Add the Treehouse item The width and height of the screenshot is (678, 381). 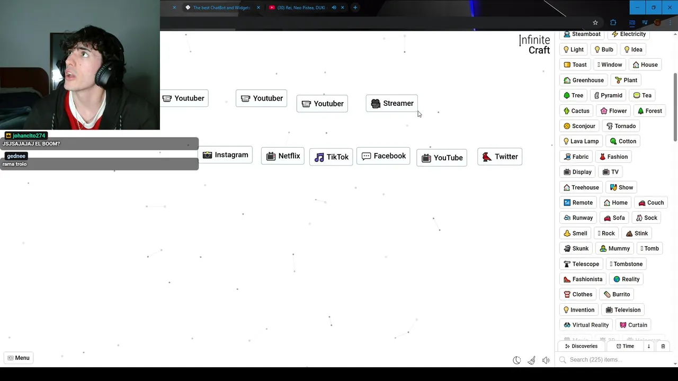click(582, 187)
